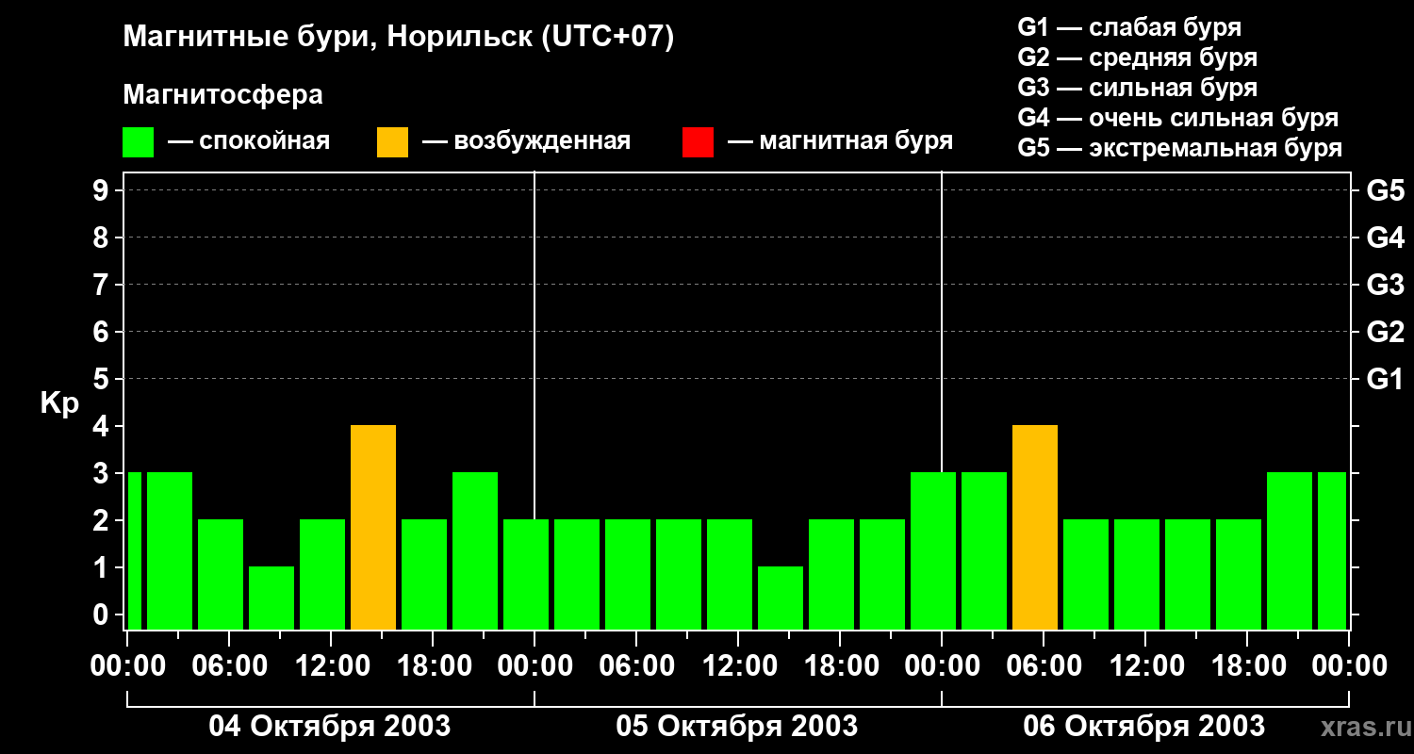Click the 'G4 — очень сильная буря' legend line
The height and width of the screenshot is (754, 1414).
[x=1177, y=118]
